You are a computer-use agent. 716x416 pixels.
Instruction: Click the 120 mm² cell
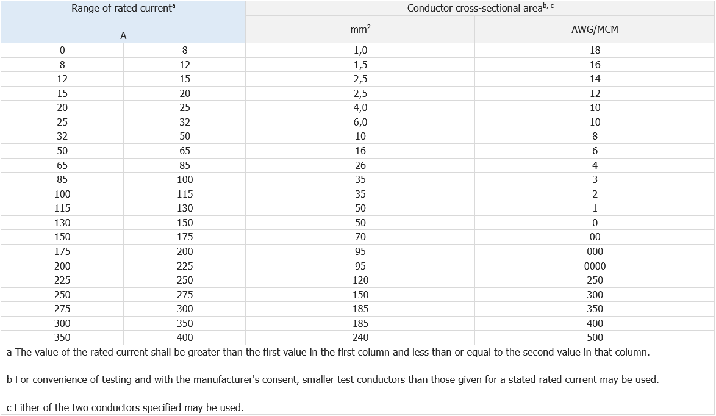(x=360, y=281)
